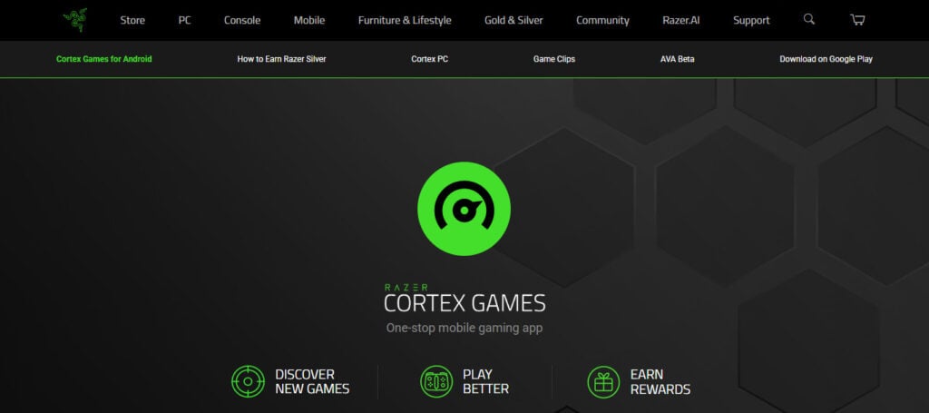This screenshot has width=929, height=413.
Task: Open the Community menu
Action: tap(602, 20)
